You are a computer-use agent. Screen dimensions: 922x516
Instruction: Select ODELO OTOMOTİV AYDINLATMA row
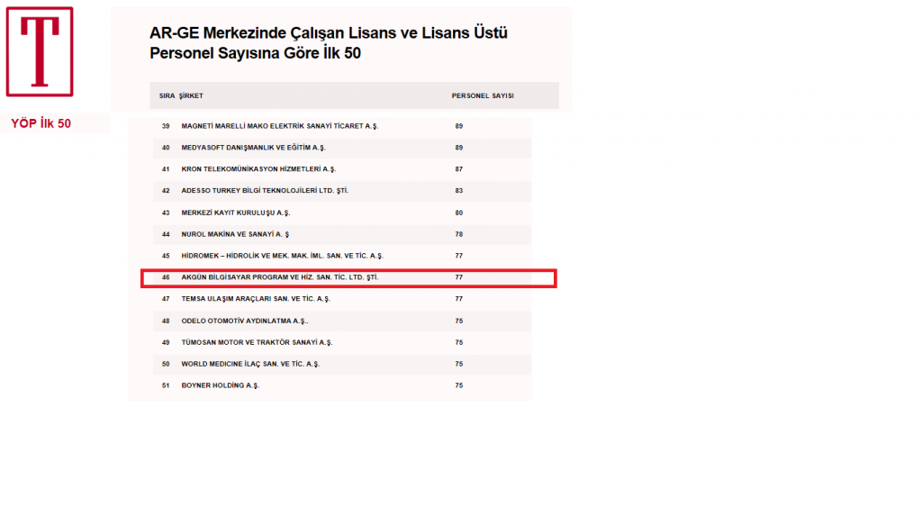click(342, 321)
